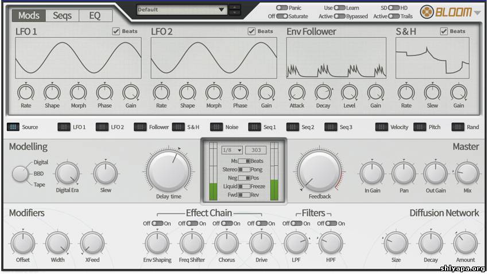Choose the Velocity modulation source icon
488x274 pixels.
tap(381, 127)
